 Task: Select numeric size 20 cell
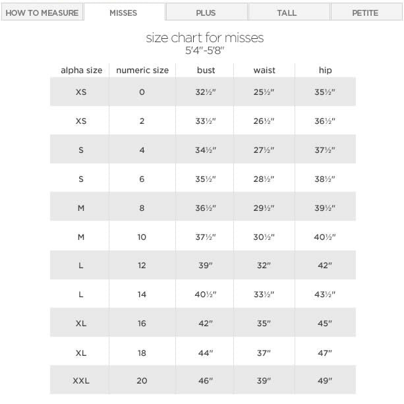[x=142, y=381]
